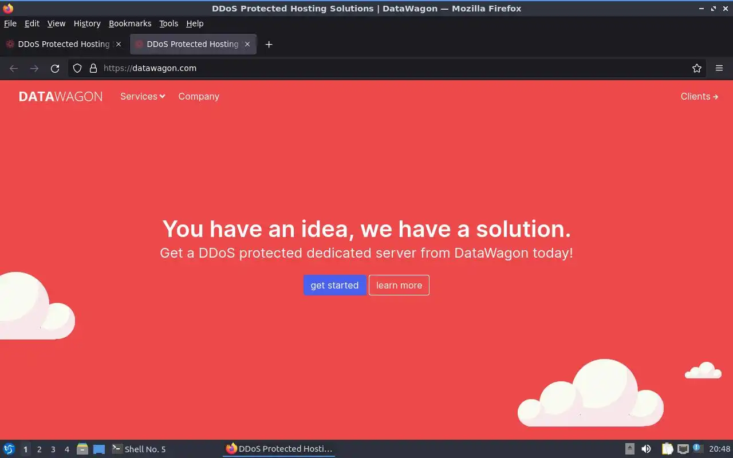Switch to workspace 2 in taskbar
This screenshot has width=733, height=458.
[x=39, y=449]
